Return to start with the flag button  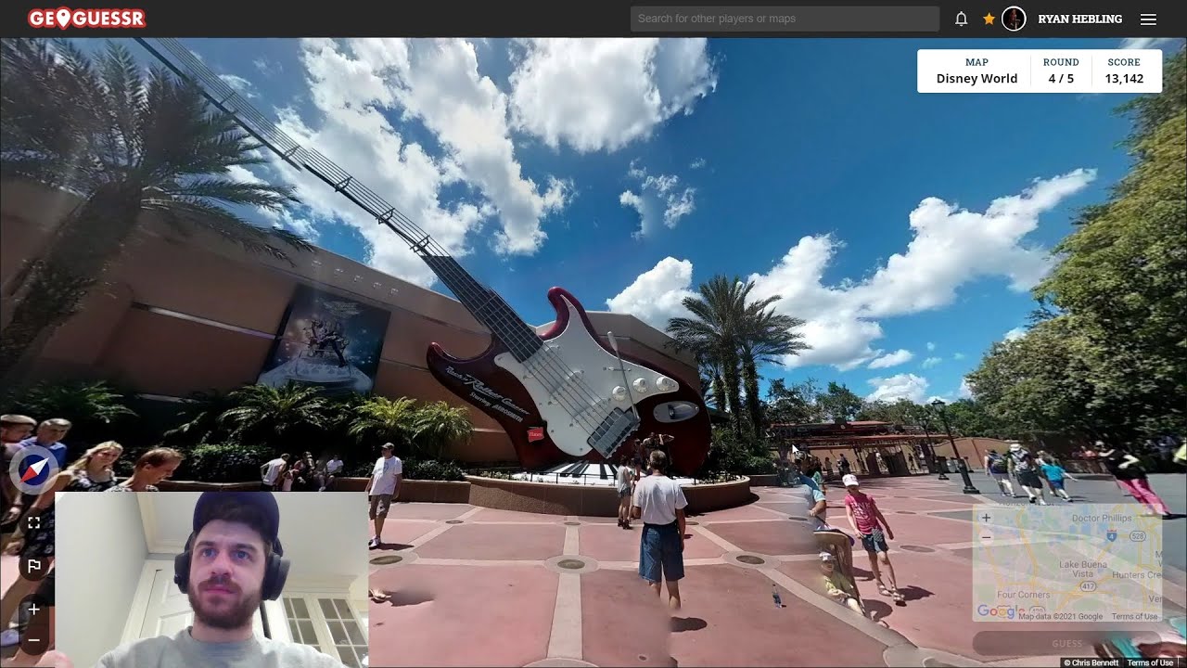pyautogui.click(x=33, y=565)
